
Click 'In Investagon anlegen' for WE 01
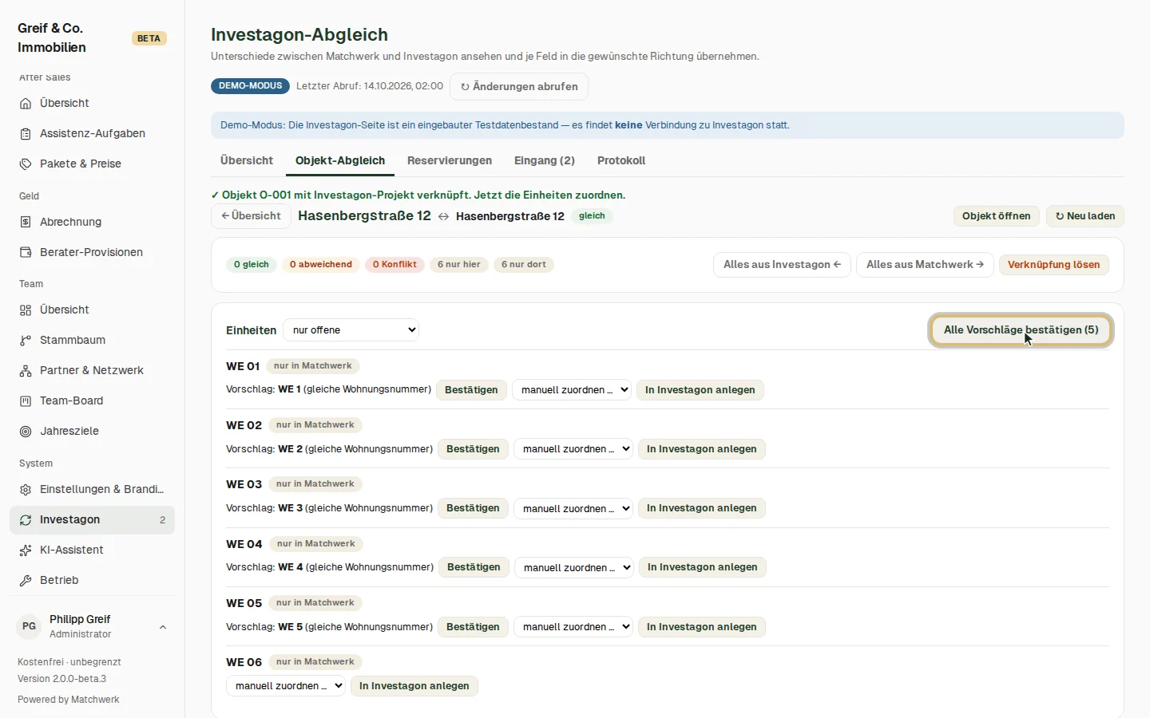pyautogui.click(x=700, y=390)
